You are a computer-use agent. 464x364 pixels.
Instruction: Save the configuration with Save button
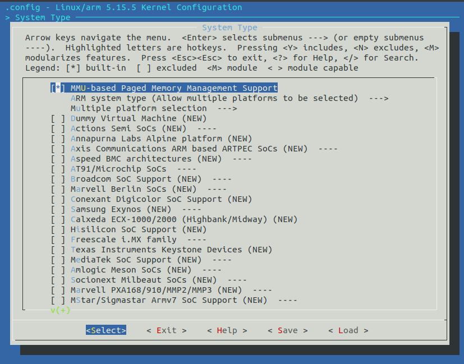[x=288, y=330]
